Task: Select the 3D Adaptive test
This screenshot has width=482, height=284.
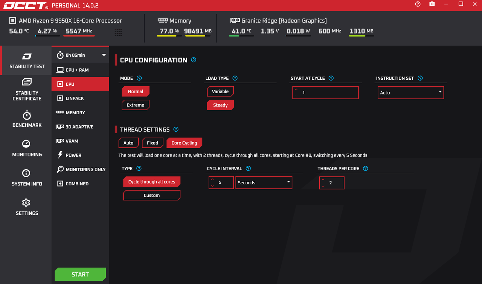Action: (80, 127)
